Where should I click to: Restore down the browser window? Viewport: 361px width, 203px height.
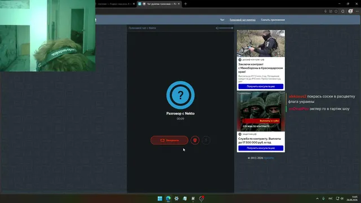click(x=348, y=4)
